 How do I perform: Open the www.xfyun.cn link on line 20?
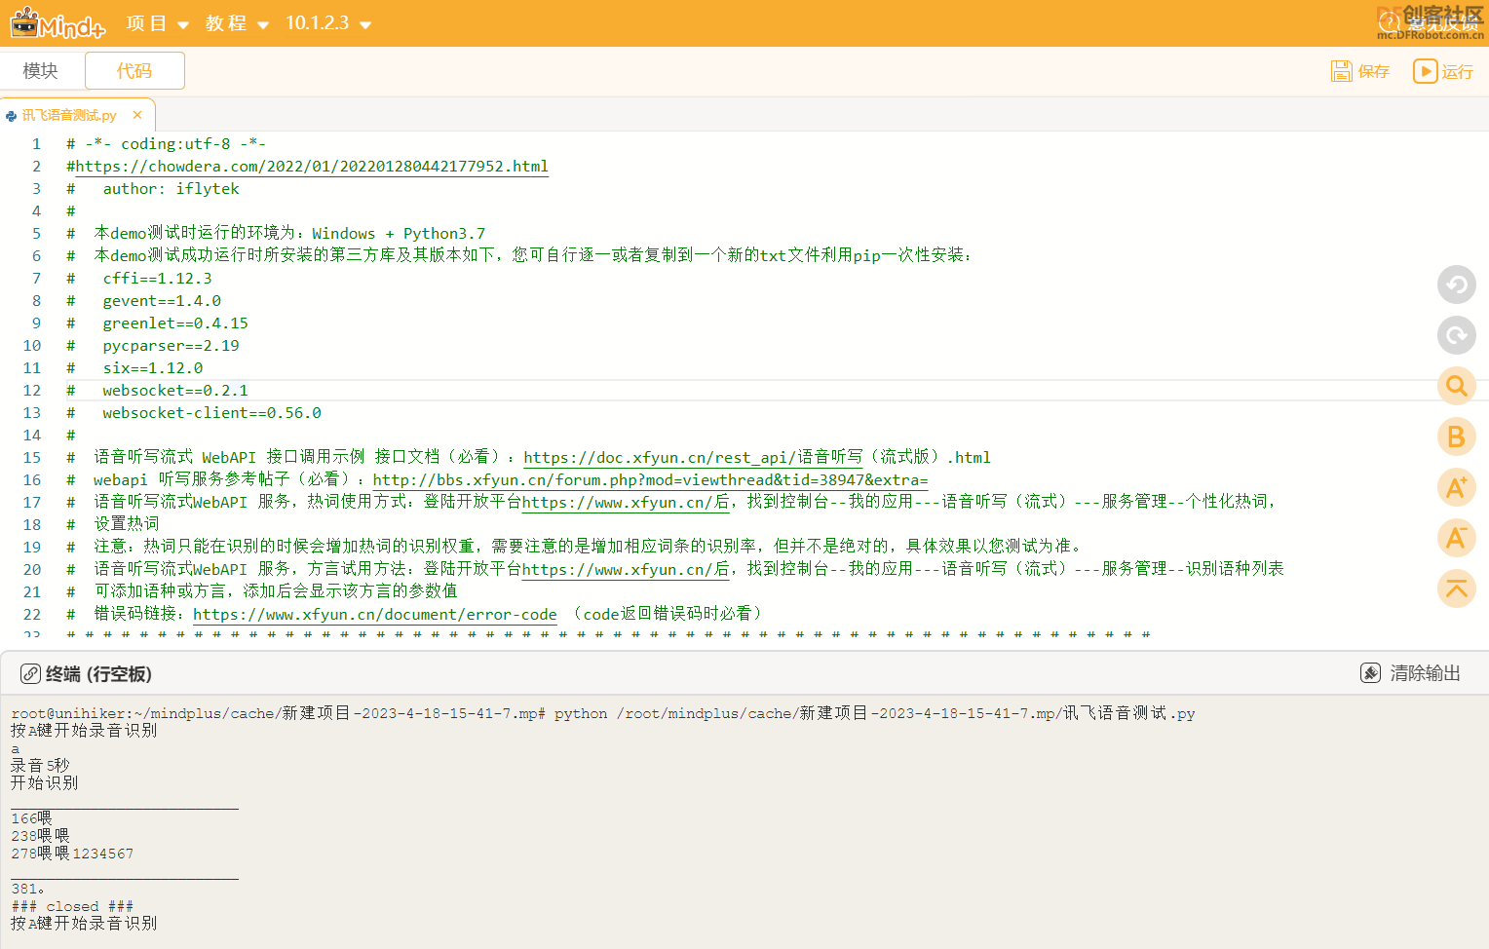click(625, 569)
